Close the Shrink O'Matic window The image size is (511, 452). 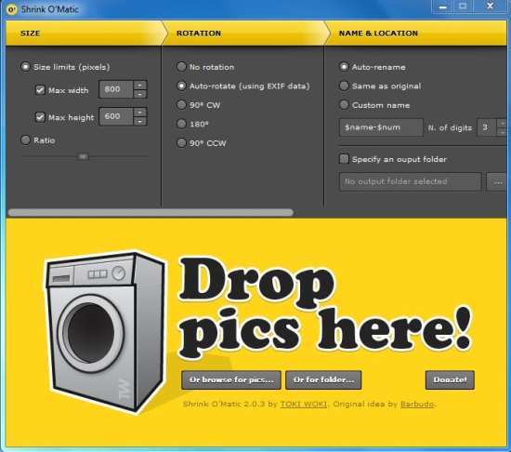(490, 7)
